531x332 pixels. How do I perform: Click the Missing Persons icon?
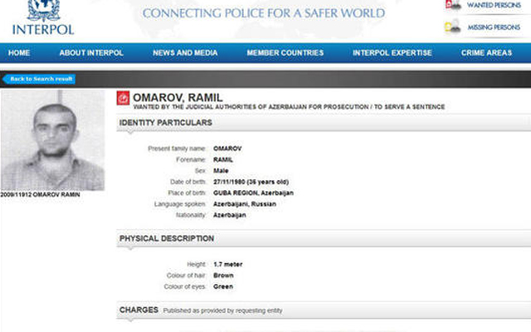coord(453,27)
